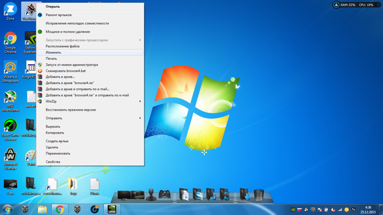Viewport: 383px width, 215px height.
Task: Click the Windows Start button
Action: [7, 209]
